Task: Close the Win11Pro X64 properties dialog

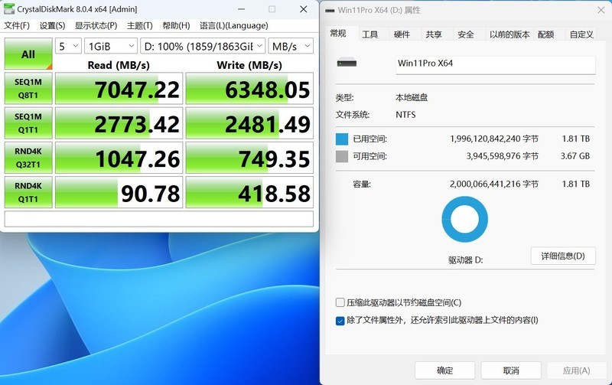Action: point(601,11)
